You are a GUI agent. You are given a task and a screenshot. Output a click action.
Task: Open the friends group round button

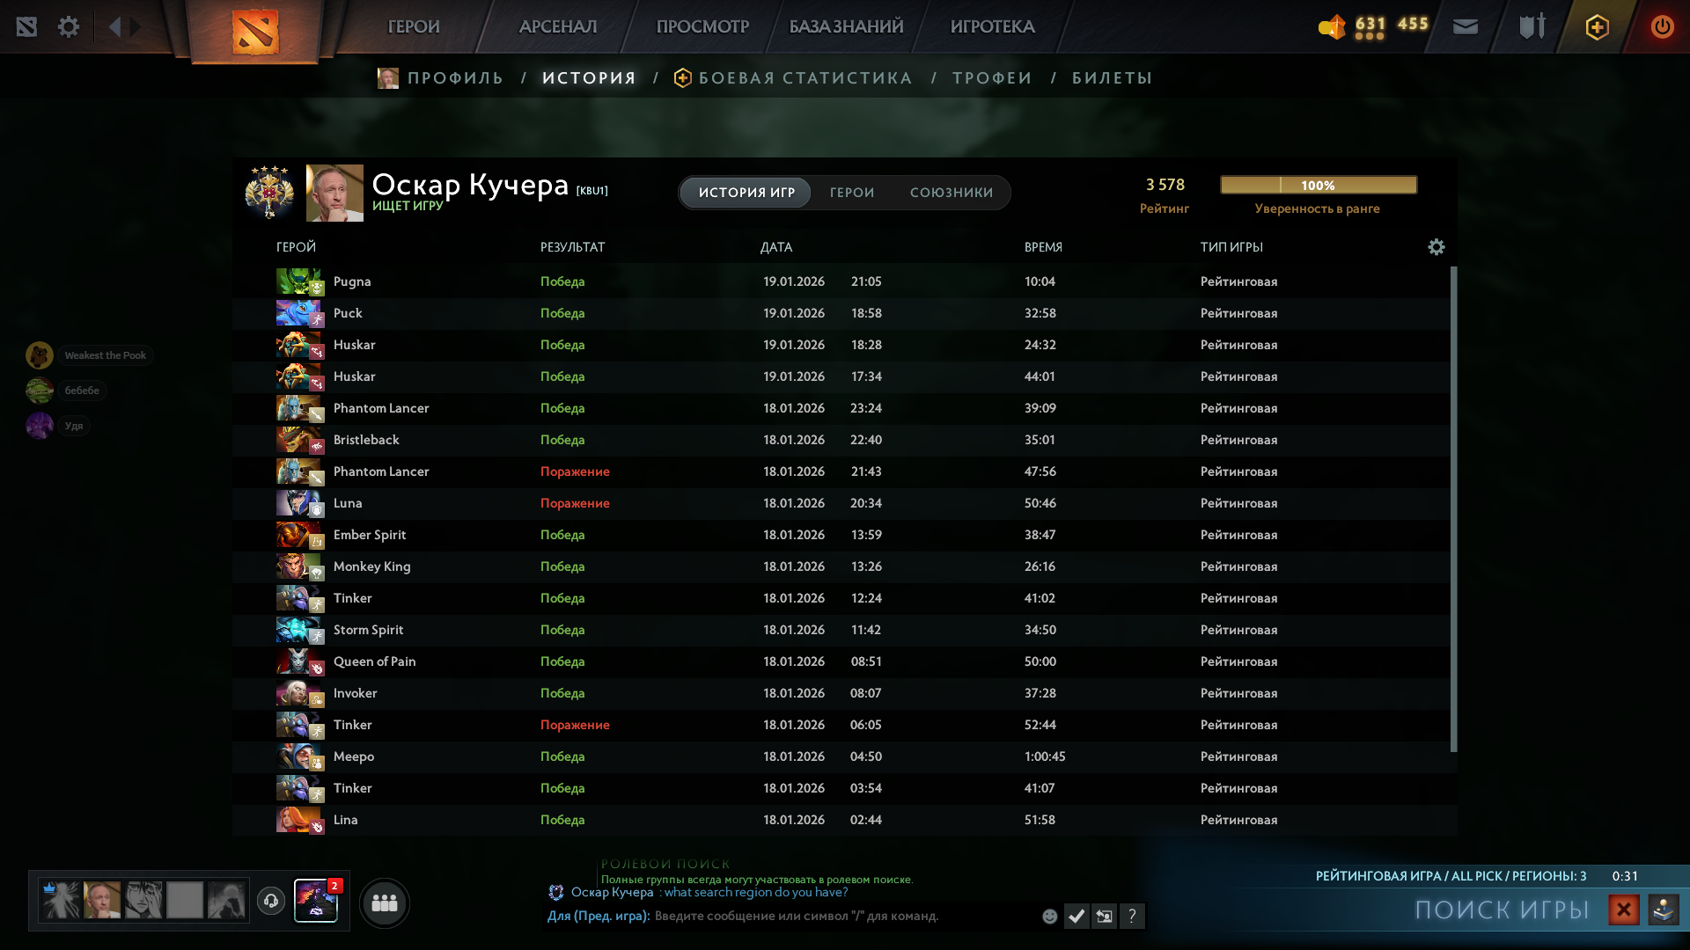click(x=385, y=902)
